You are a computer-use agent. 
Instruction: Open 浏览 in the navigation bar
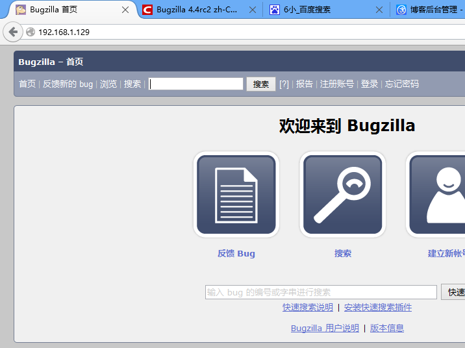(x=108, y=84)
